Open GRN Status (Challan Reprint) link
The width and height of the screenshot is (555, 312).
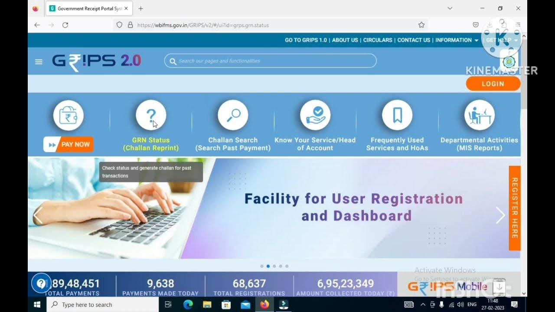[x=151, y=144]
